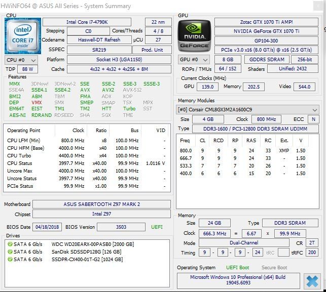Viewport: 326px width, 292px height.
Task: Click the SSPEC SR219 value
Action: pyautogui.click(x=99, y=50)
